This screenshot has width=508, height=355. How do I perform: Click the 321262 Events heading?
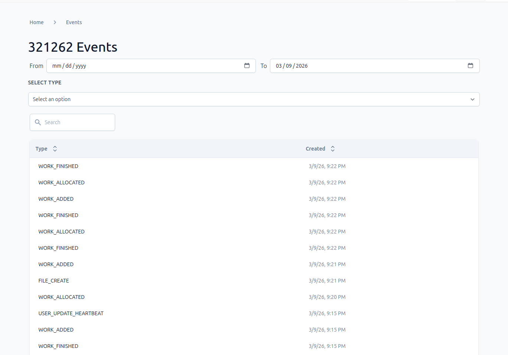(x=73, y=47)
